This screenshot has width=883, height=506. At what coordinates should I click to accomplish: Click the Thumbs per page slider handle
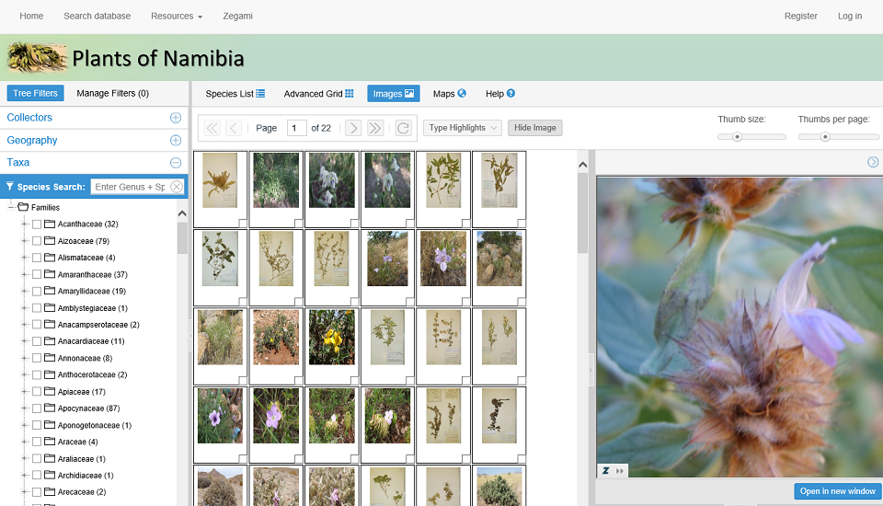tap(825, 137)
